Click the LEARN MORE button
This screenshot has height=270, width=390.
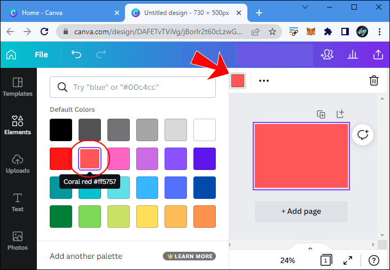(189, 256)
